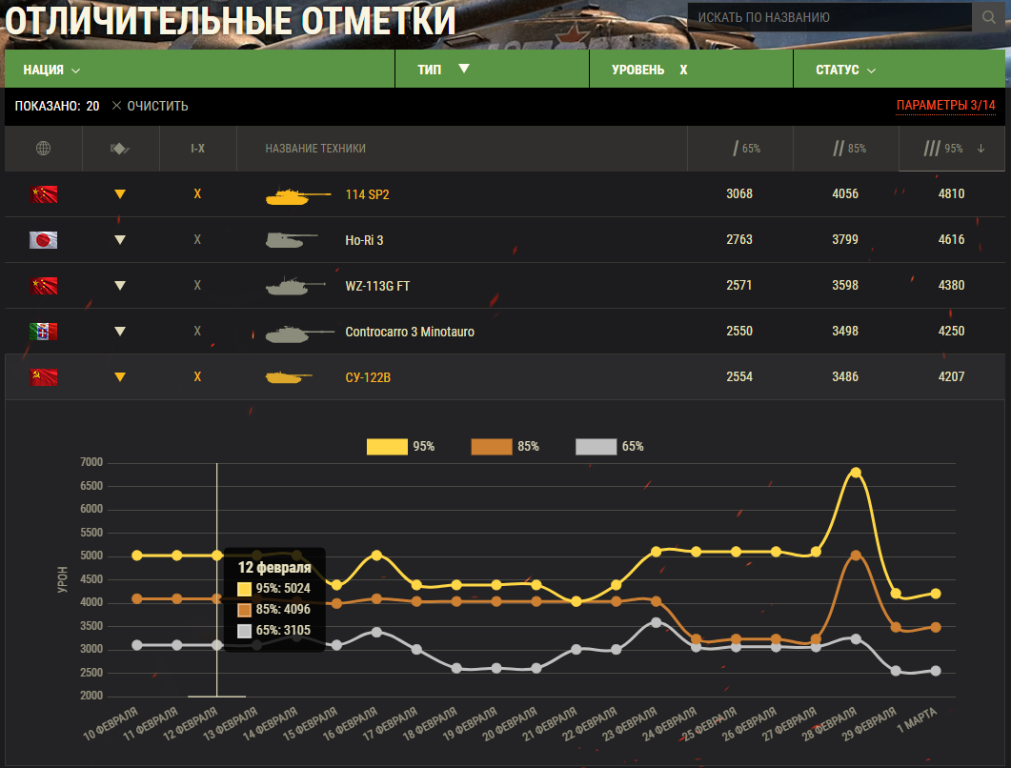The width and height of the screenshot is (1011, 768).
Task: Click the WZ-113G FT tank silhouette
Action: 295,286
